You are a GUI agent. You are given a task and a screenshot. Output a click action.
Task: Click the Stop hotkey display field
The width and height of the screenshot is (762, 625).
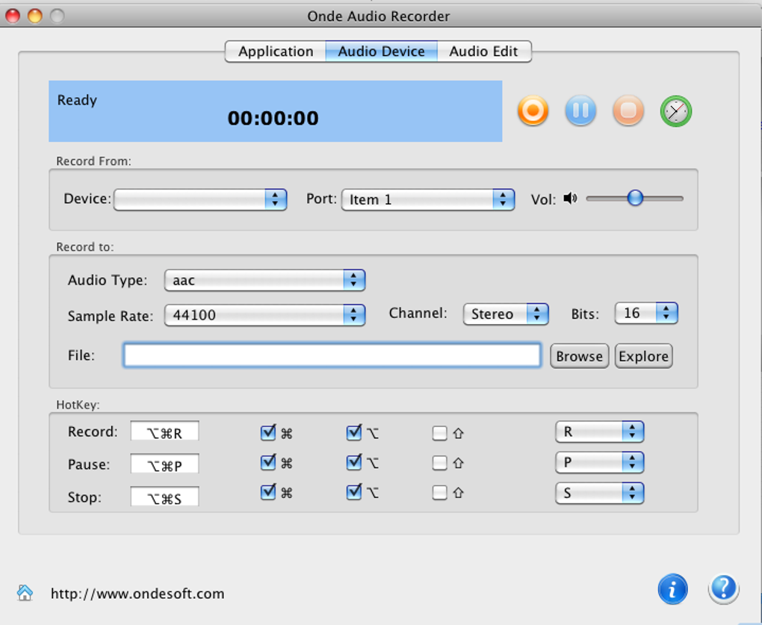(165, 497)
